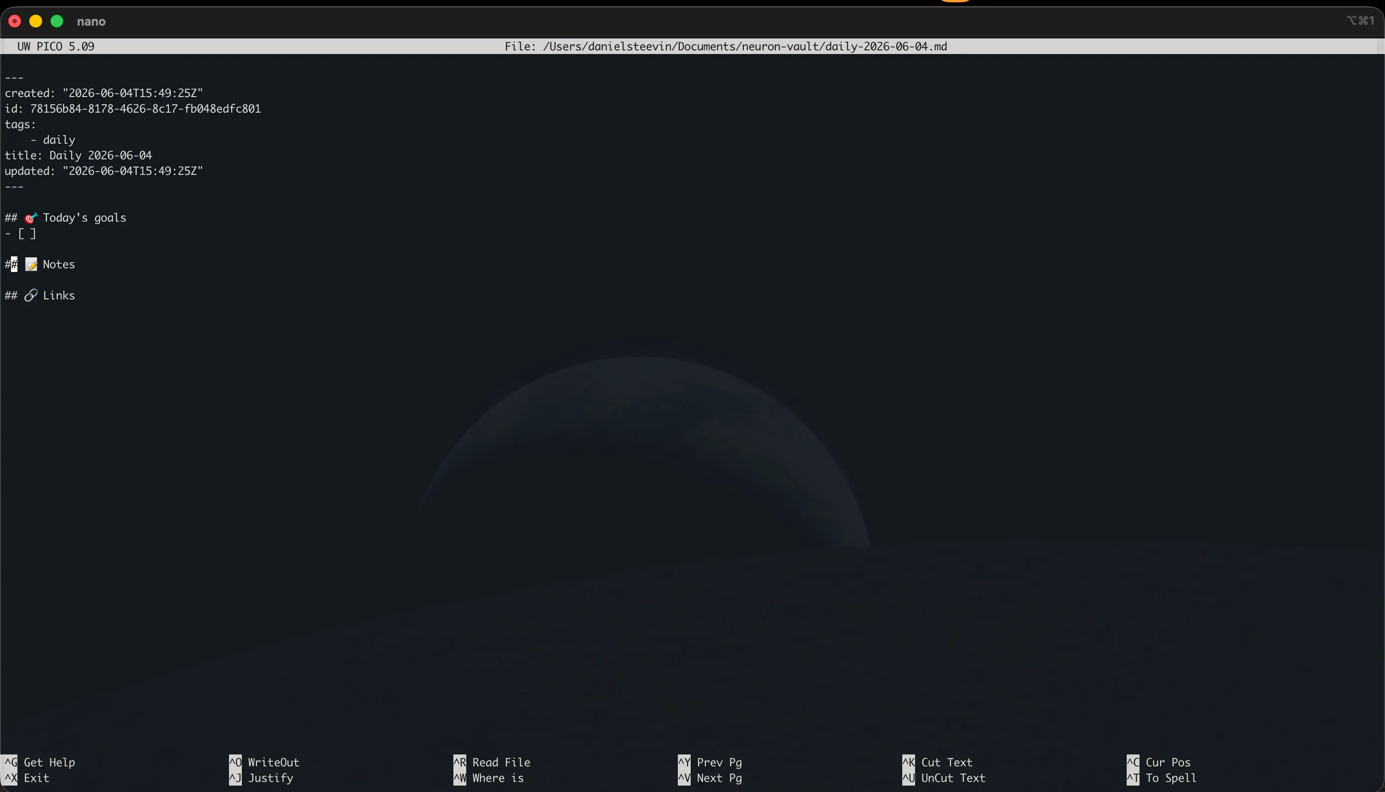Image resolution: width=1385 pixels, height=792 pixels.
Task: Click the ^T key badge
Action: [1133, 778]
